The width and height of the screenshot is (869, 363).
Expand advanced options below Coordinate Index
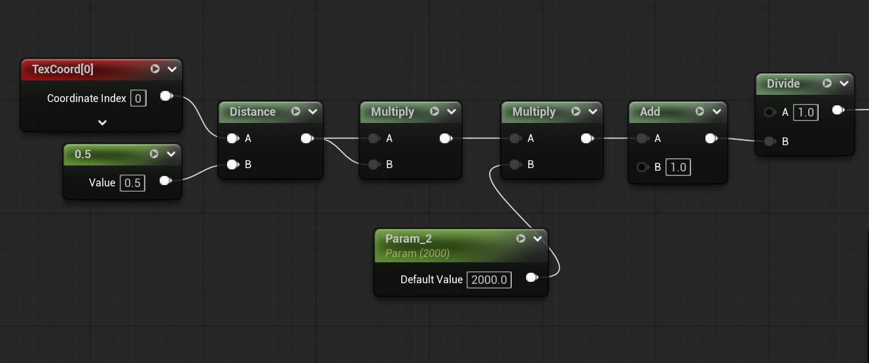pos(102,122)
